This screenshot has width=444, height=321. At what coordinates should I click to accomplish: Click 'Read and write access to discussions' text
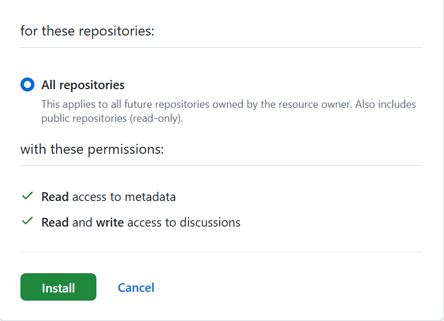(x=141, y=223)
